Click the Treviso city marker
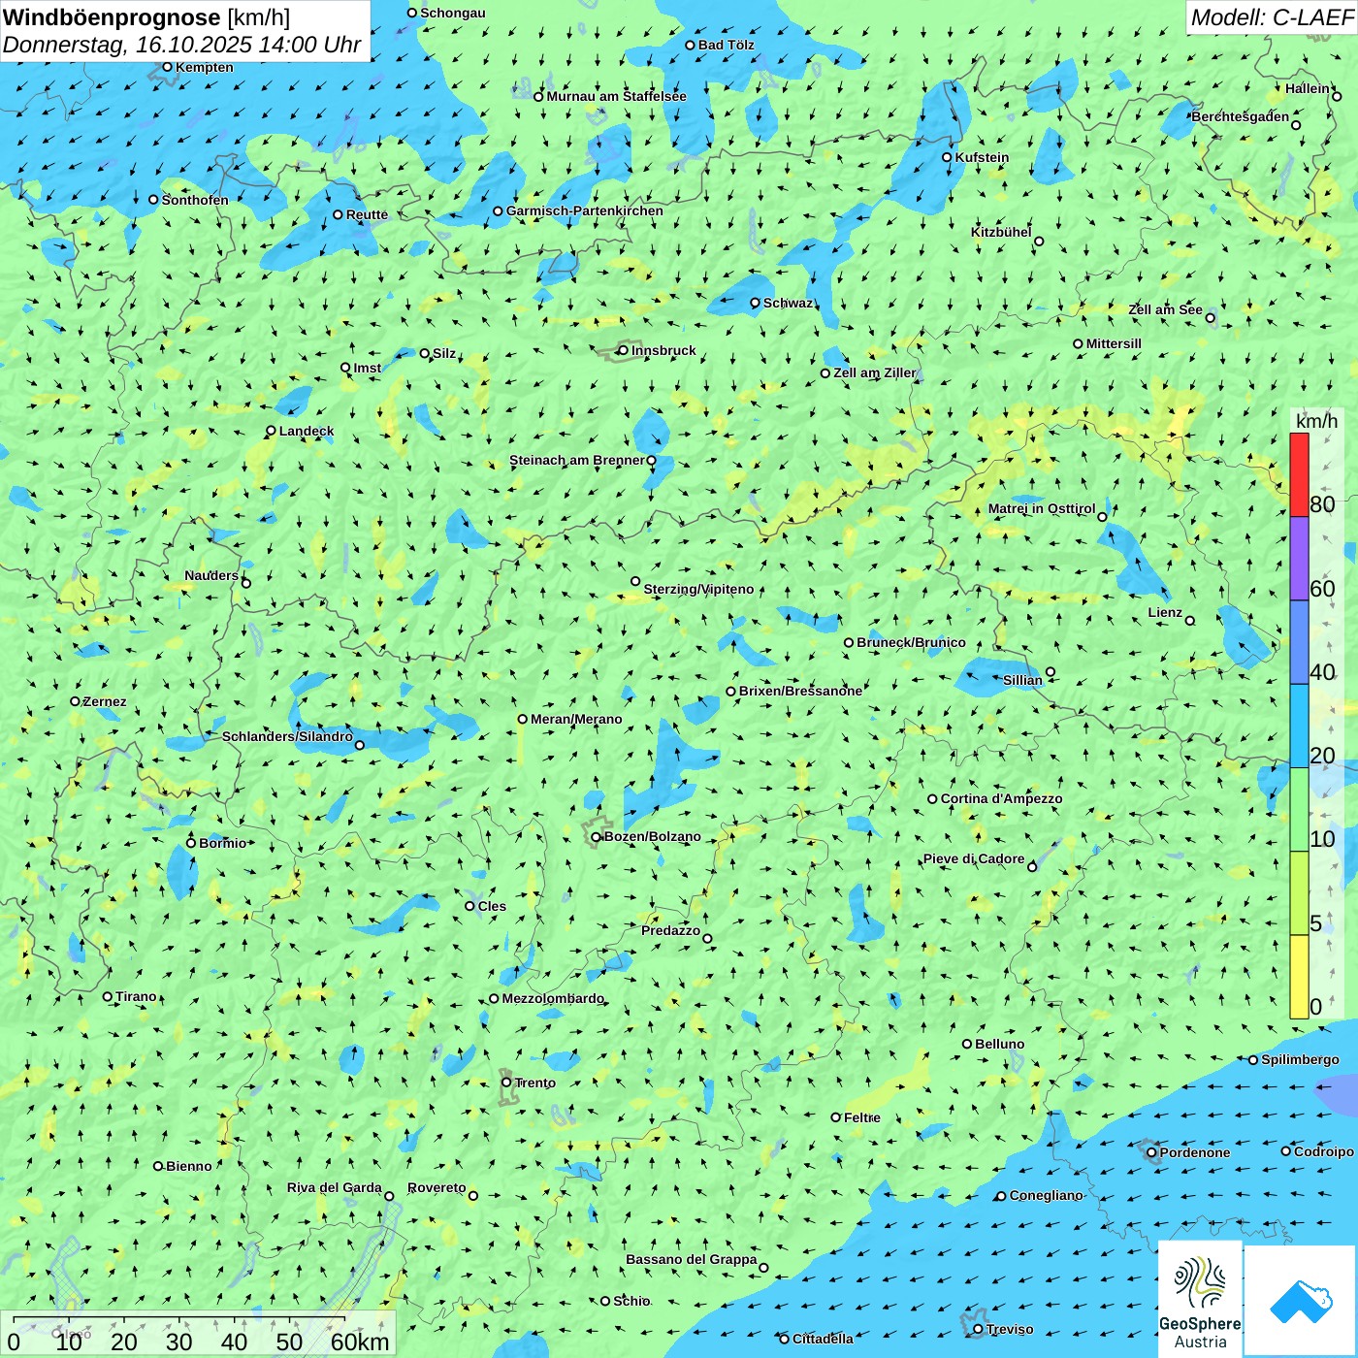 (978, 1329)
